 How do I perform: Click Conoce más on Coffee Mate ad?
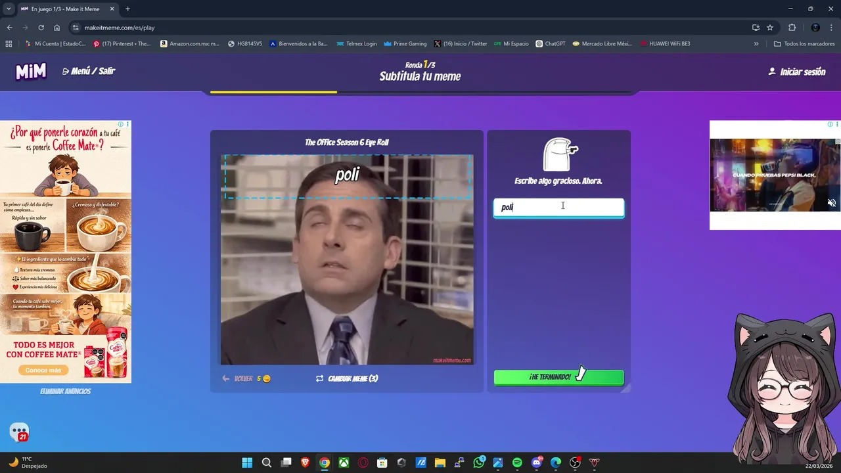pos(43,370)
